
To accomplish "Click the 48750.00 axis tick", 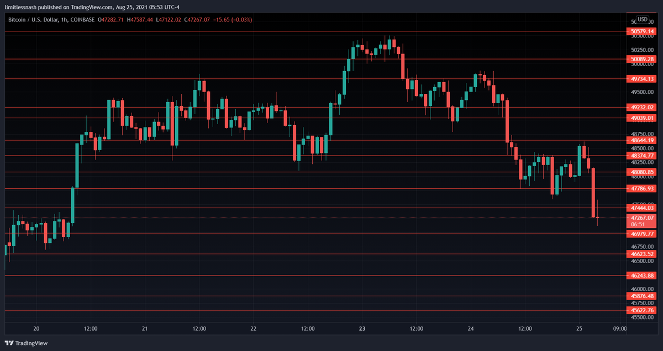I will tap(642, 134).
